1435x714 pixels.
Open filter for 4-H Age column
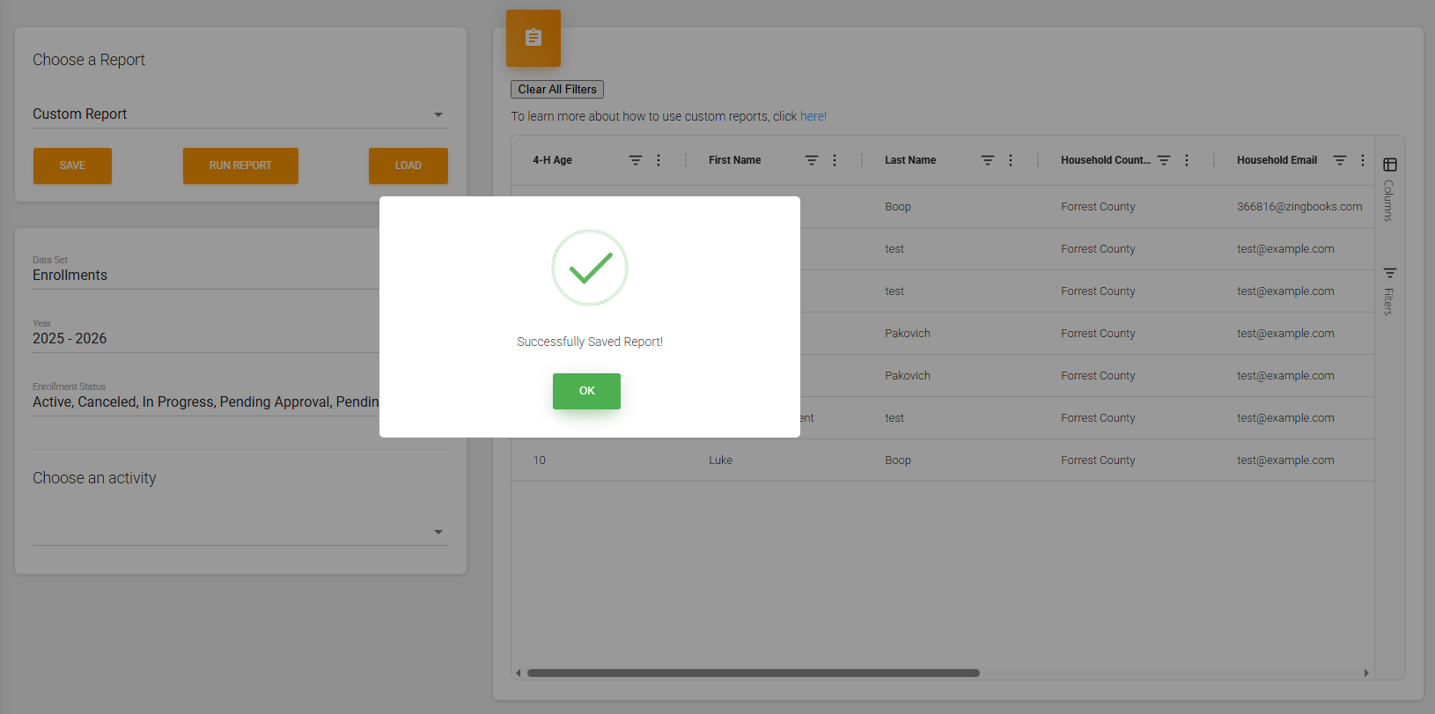point(635,160)
